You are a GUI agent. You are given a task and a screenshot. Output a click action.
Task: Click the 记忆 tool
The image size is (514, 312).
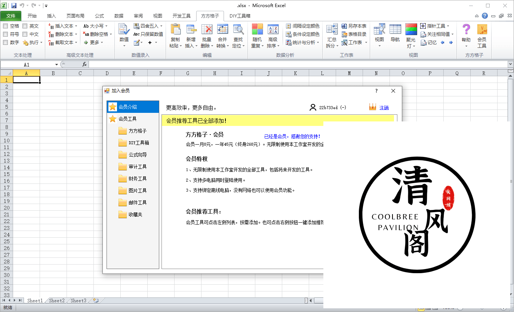click(x=428, y=42)
